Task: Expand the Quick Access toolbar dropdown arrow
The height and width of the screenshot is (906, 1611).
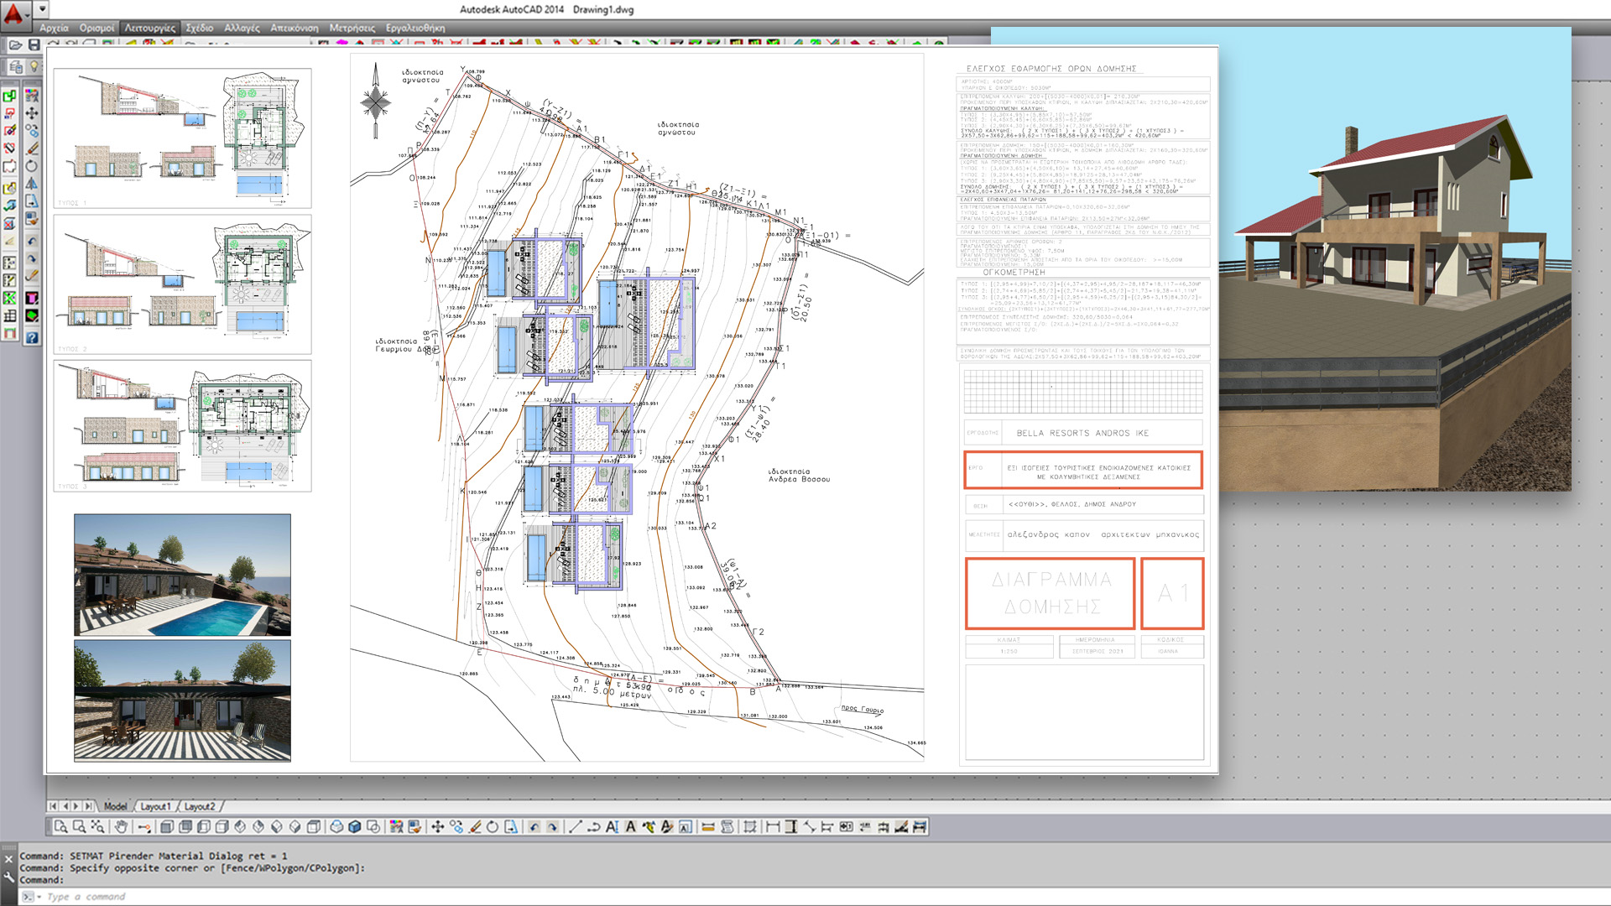Action: pos(42,9)
